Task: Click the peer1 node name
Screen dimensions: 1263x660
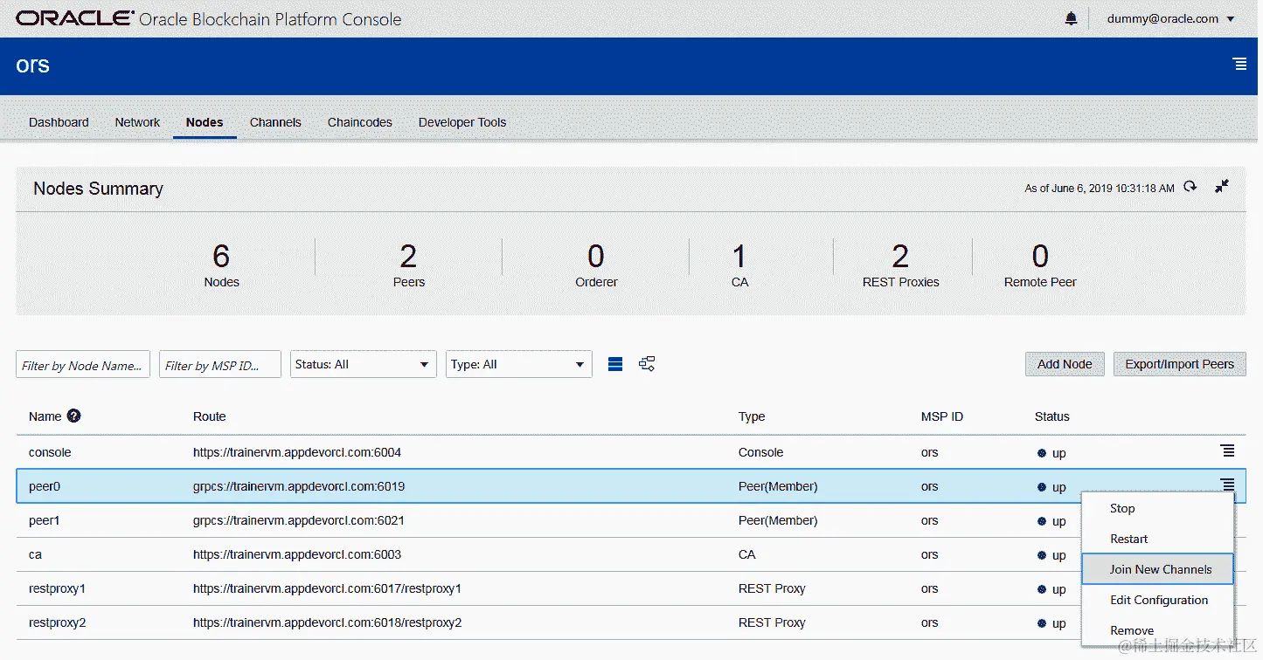Action: click(x=45, y=520)
